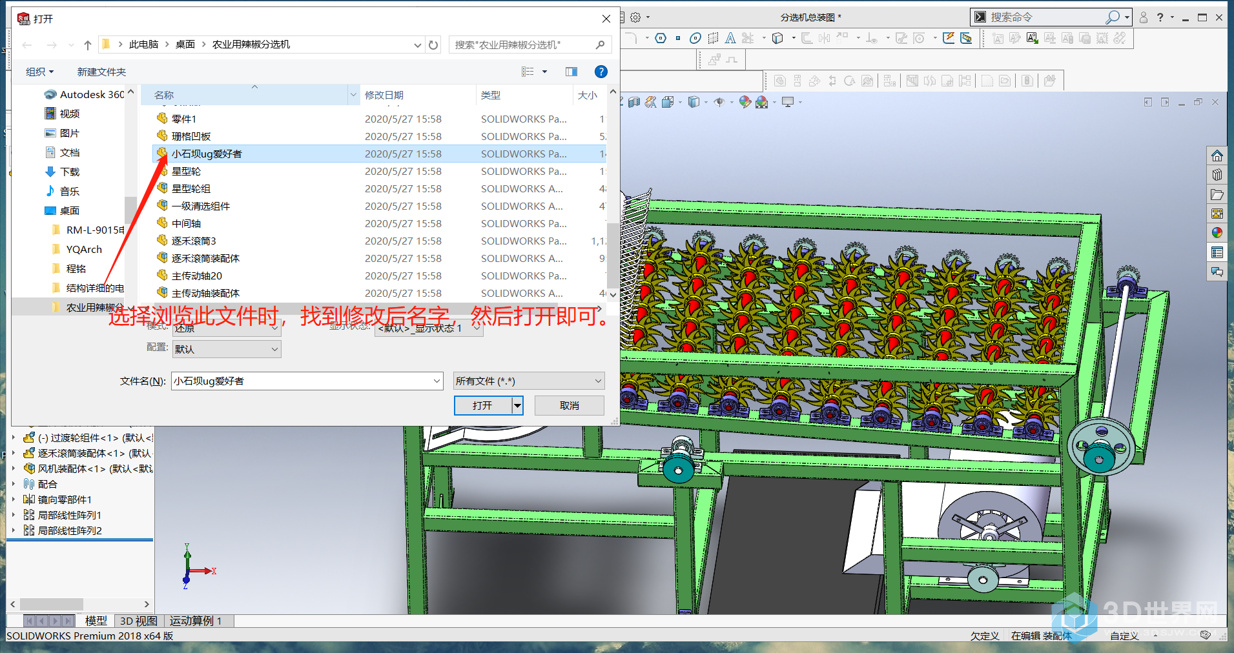This screenshot has height=653, width=1234.
Task: Expand the 过渡轮组件<1> tree node
Action: 13,437
